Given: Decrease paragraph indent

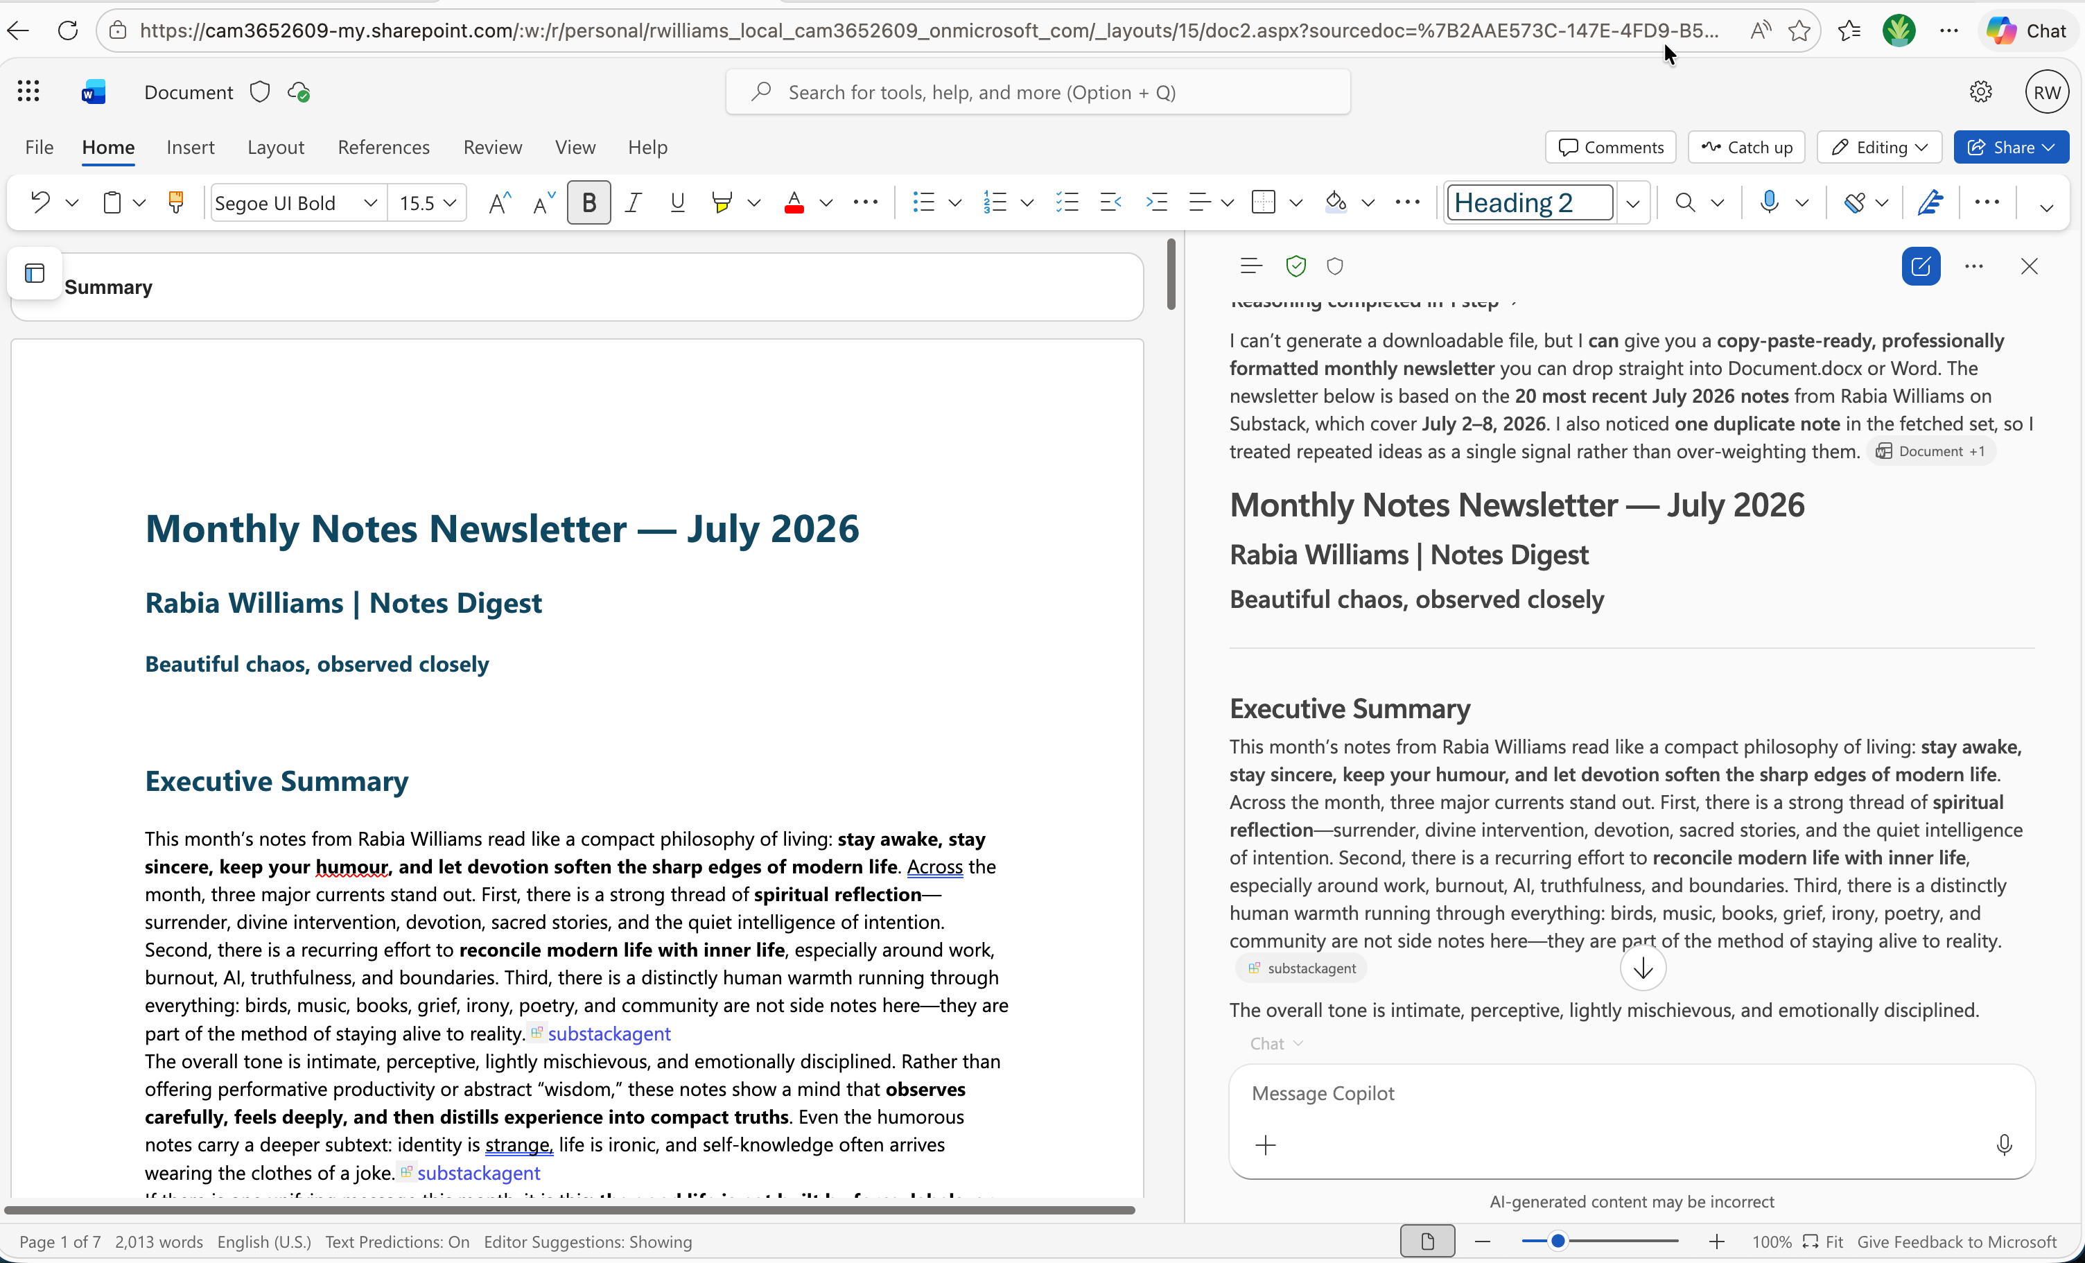Looking at the screenshot, I should pyautogui.click(x=1111, y=202).
